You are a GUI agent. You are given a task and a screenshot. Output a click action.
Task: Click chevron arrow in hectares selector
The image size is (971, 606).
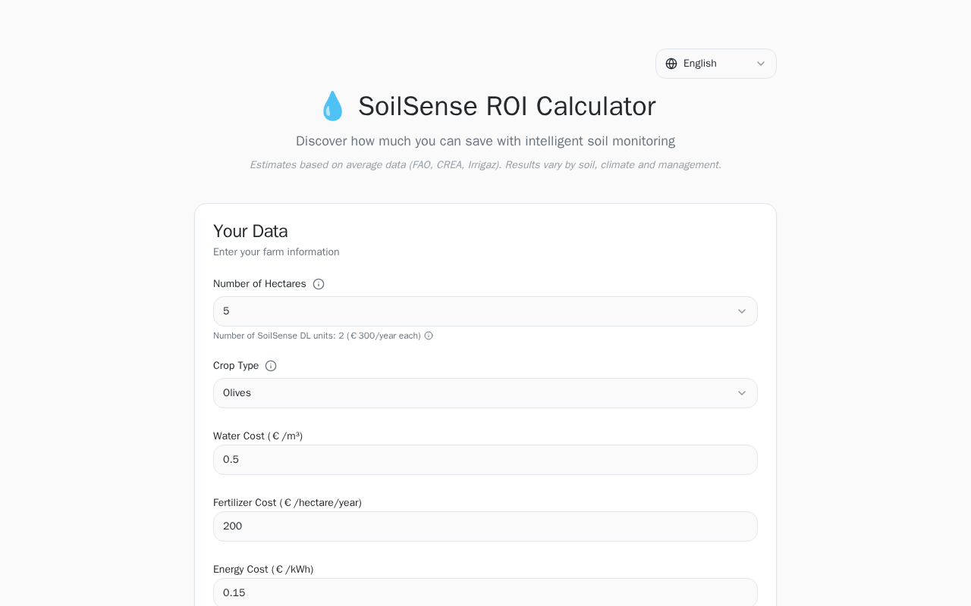coord(742,311)
